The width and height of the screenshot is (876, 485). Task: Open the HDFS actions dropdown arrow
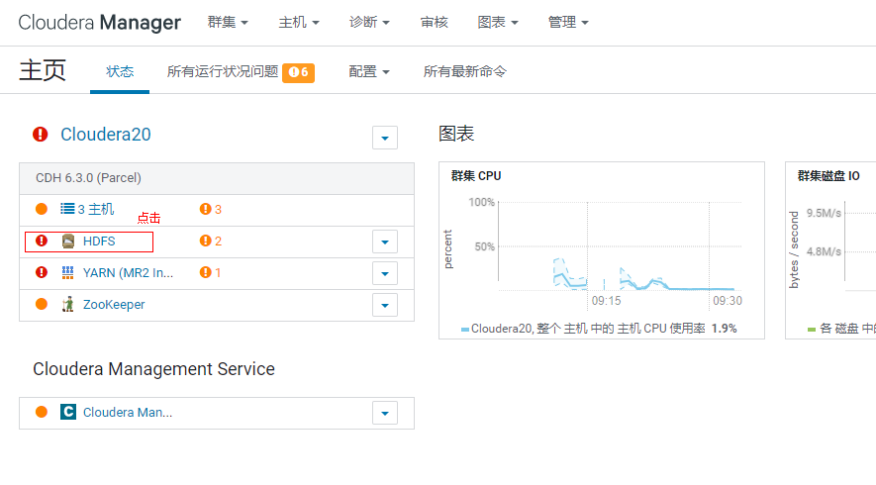tap(385, 242)
